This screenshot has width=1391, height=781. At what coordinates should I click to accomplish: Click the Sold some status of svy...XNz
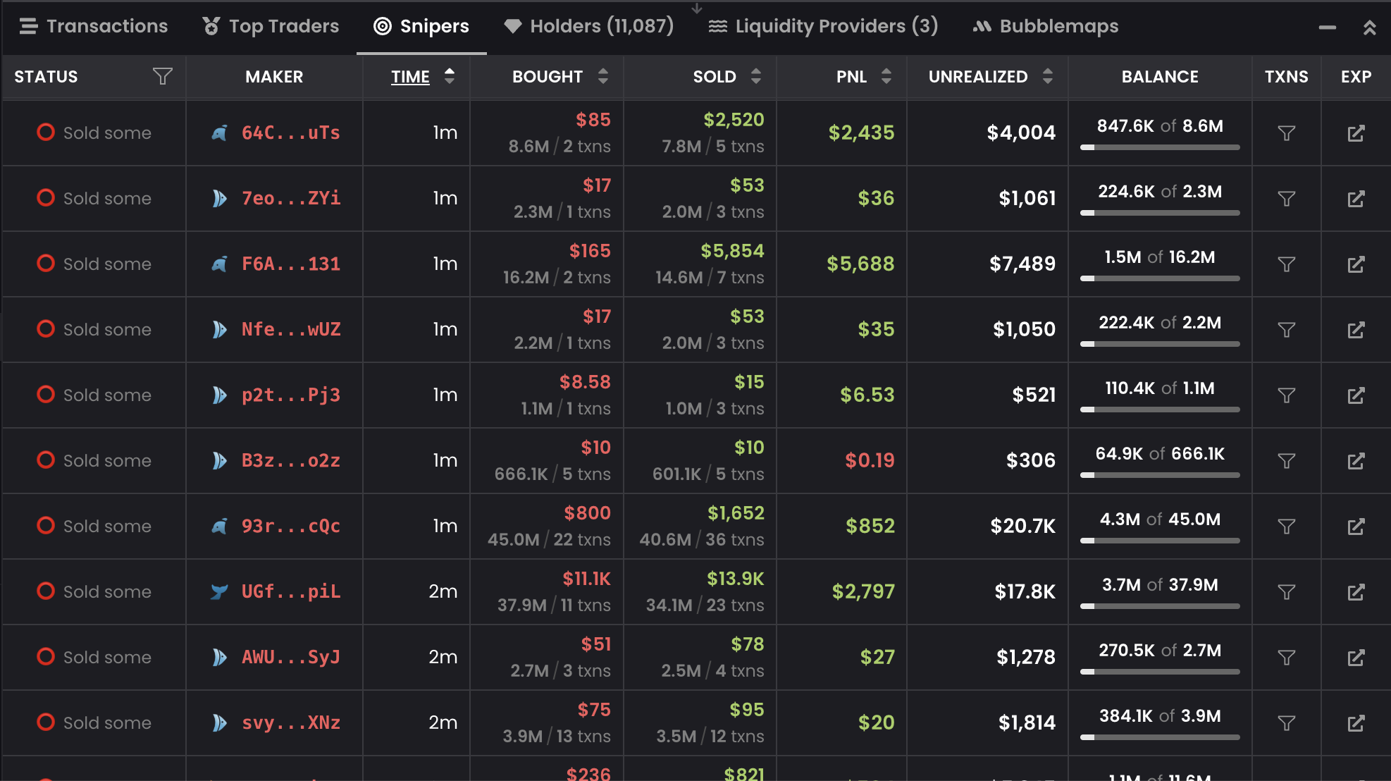tap(94, 722)
